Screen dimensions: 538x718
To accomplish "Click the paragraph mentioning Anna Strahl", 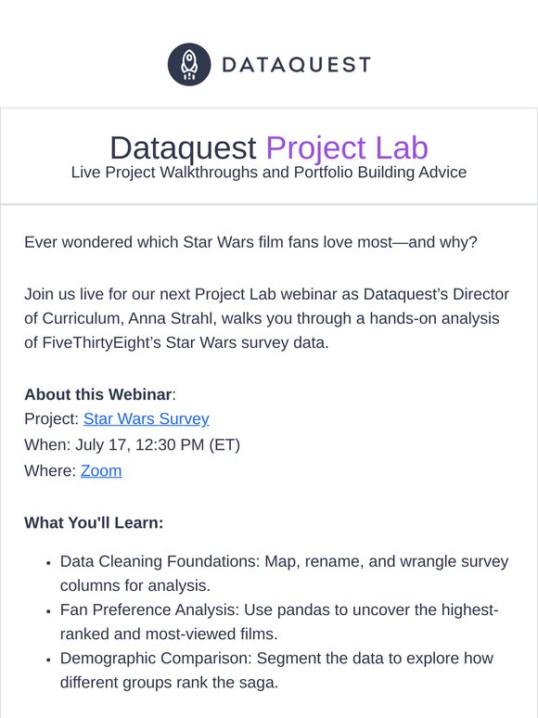I will [x=266, y=318].
